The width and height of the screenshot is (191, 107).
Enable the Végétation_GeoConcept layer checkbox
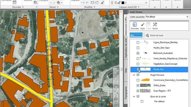pyautogui.click(x=138, y=64)
